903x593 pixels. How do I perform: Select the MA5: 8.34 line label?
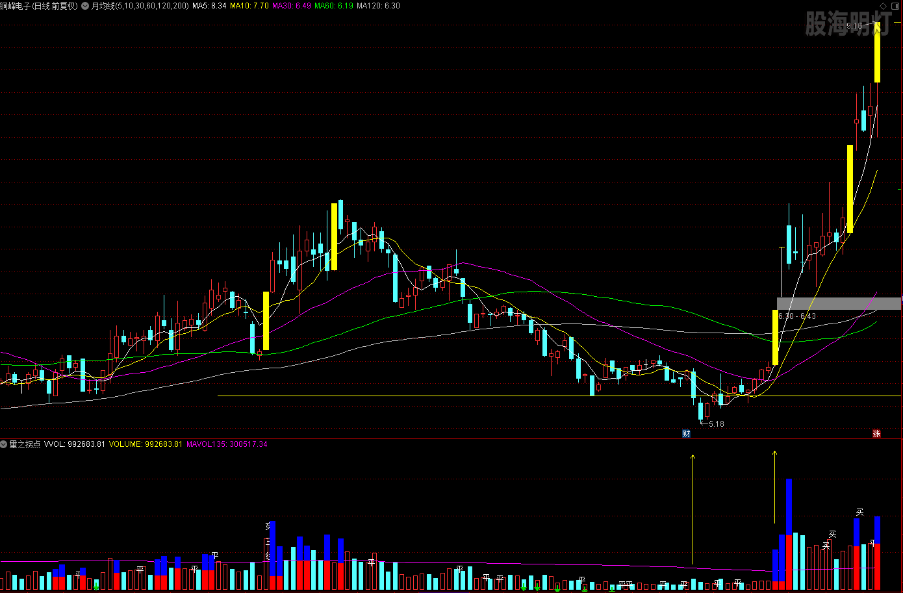[209, 6]
